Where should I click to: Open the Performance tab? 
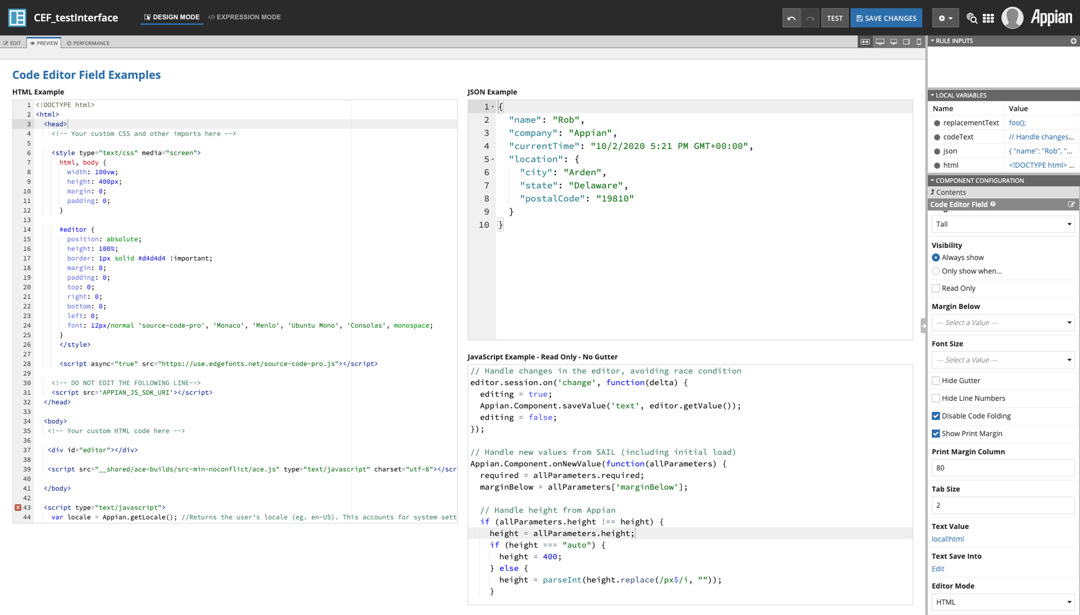click(88, 43)
